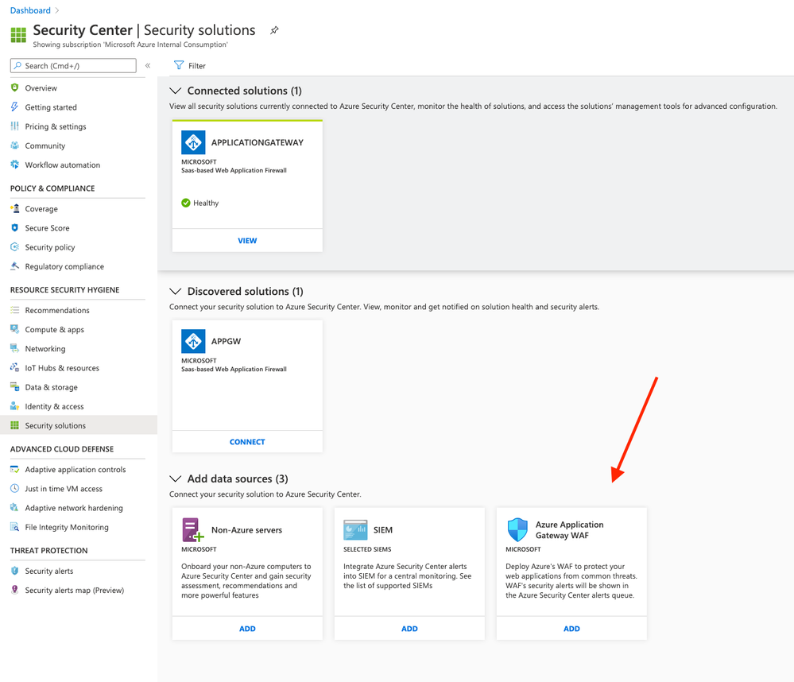Click the Pricing & settings icon

click(14, 126)
